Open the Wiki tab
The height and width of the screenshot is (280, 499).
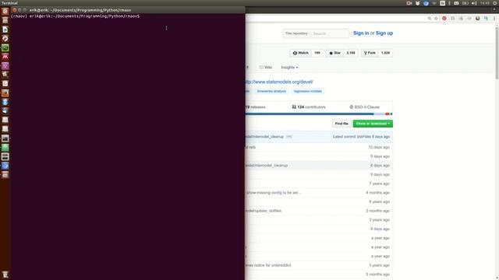click(x=266, y=68)
